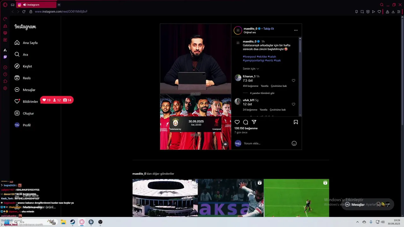Open comments using the speech bubble icon
The width and height of the screenshot is (404, 227).
[x=246, y=122]
